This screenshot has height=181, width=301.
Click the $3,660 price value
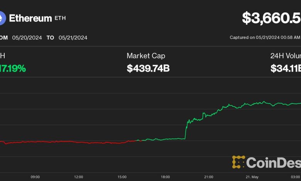pos(271,18)
